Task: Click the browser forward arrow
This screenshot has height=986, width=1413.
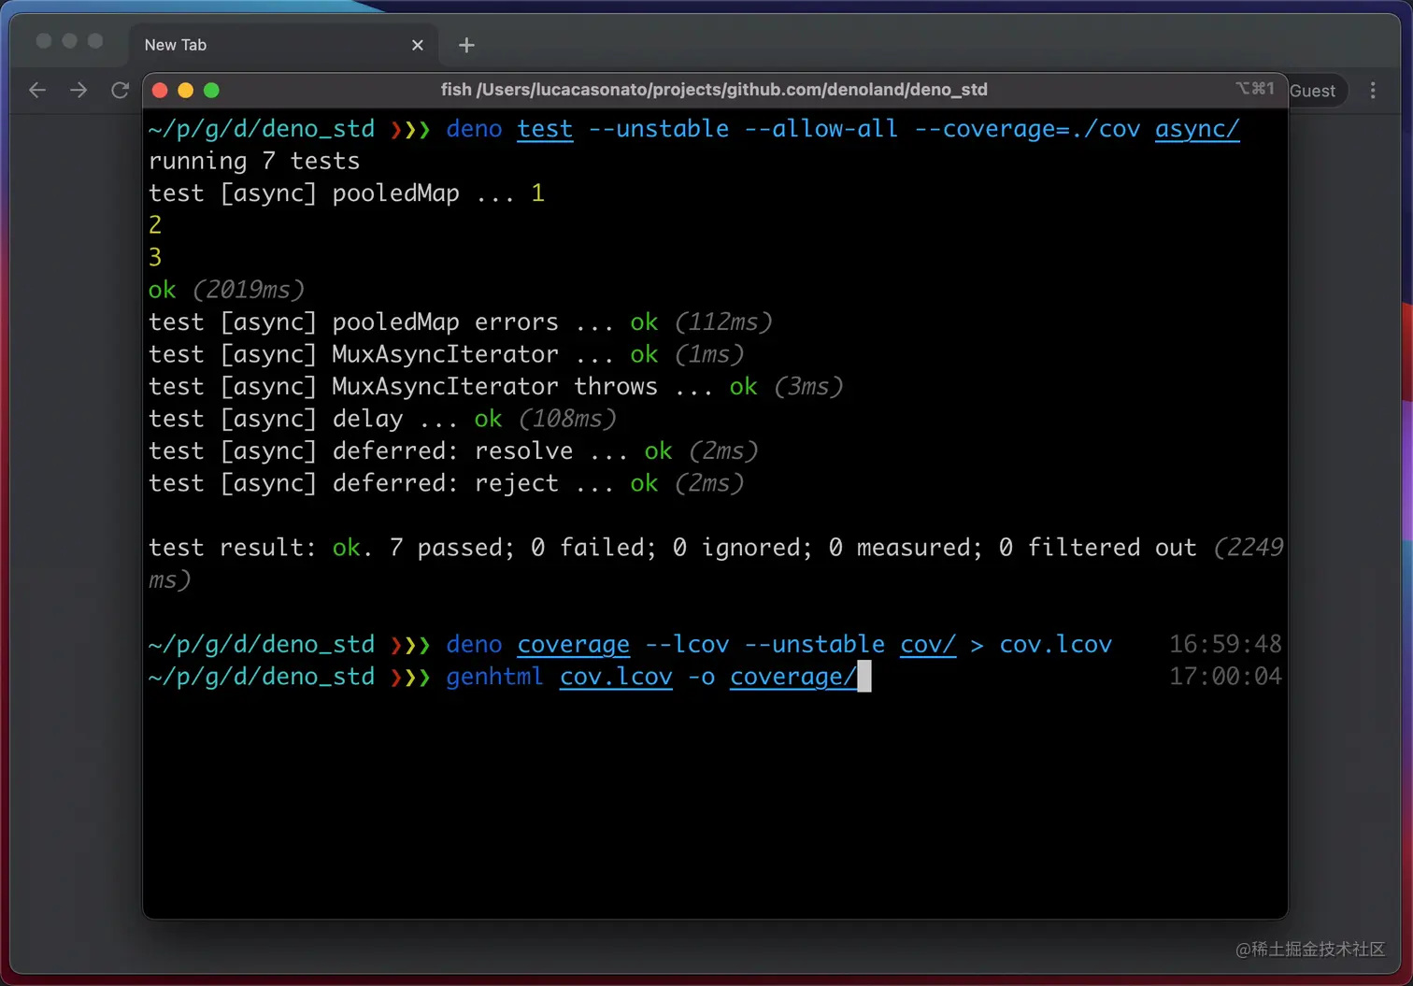Action: [x=78, y=90]
